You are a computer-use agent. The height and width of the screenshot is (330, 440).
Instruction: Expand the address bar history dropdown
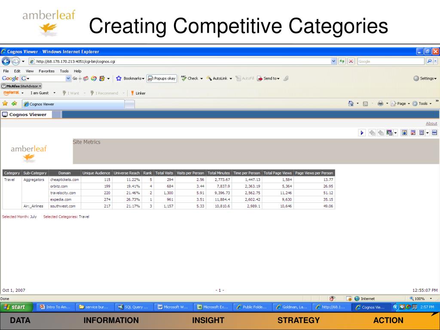[x=333, y=61]
